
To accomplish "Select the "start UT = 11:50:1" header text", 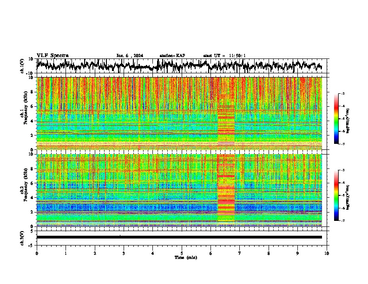I will 224,56.
